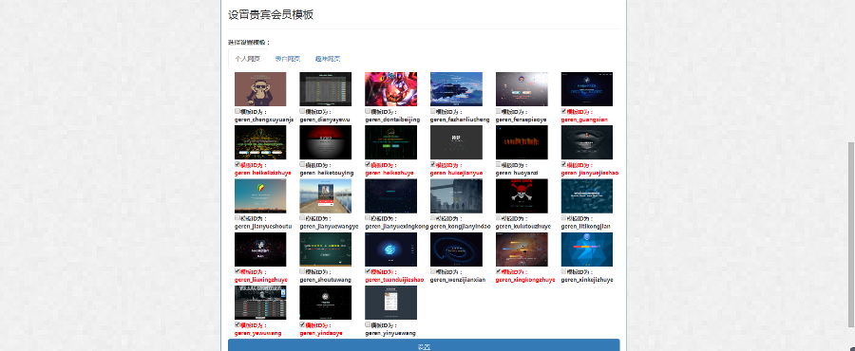Tick the geren_shoutuwang checkbox
Screen dimensions: 855x351
click(303, 271)
